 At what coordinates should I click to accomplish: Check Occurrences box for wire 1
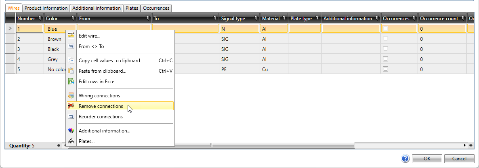(386, 29)
